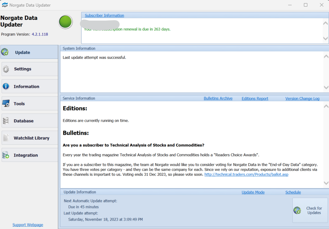
Task: Click the Tools monitor icon
Action: (x=6, y=103)
